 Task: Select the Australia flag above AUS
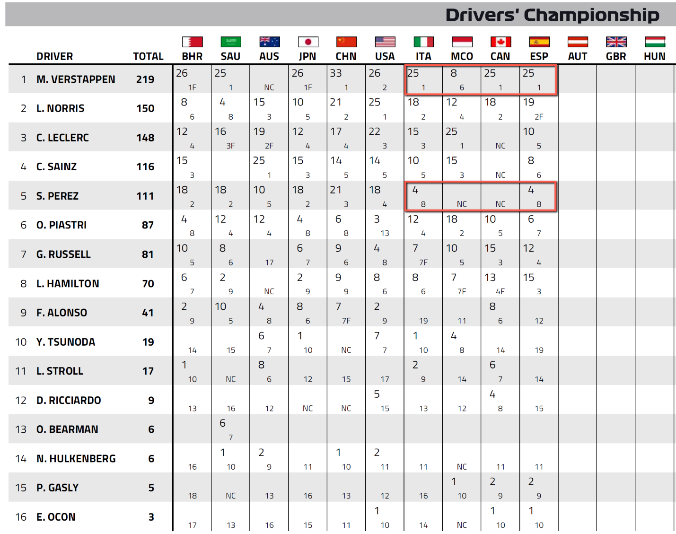click(x=269, y=42)
